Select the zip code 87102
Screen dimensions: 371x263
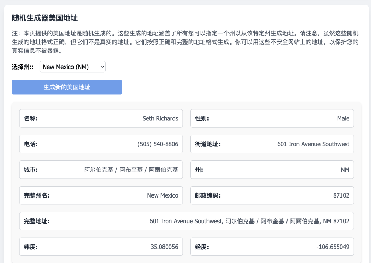click(x=341, y=195)
